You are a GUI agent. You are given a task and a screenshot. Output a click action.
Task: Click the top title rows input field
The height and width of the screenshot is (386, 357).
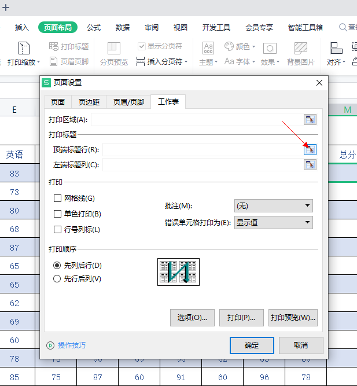coord(203,150)
